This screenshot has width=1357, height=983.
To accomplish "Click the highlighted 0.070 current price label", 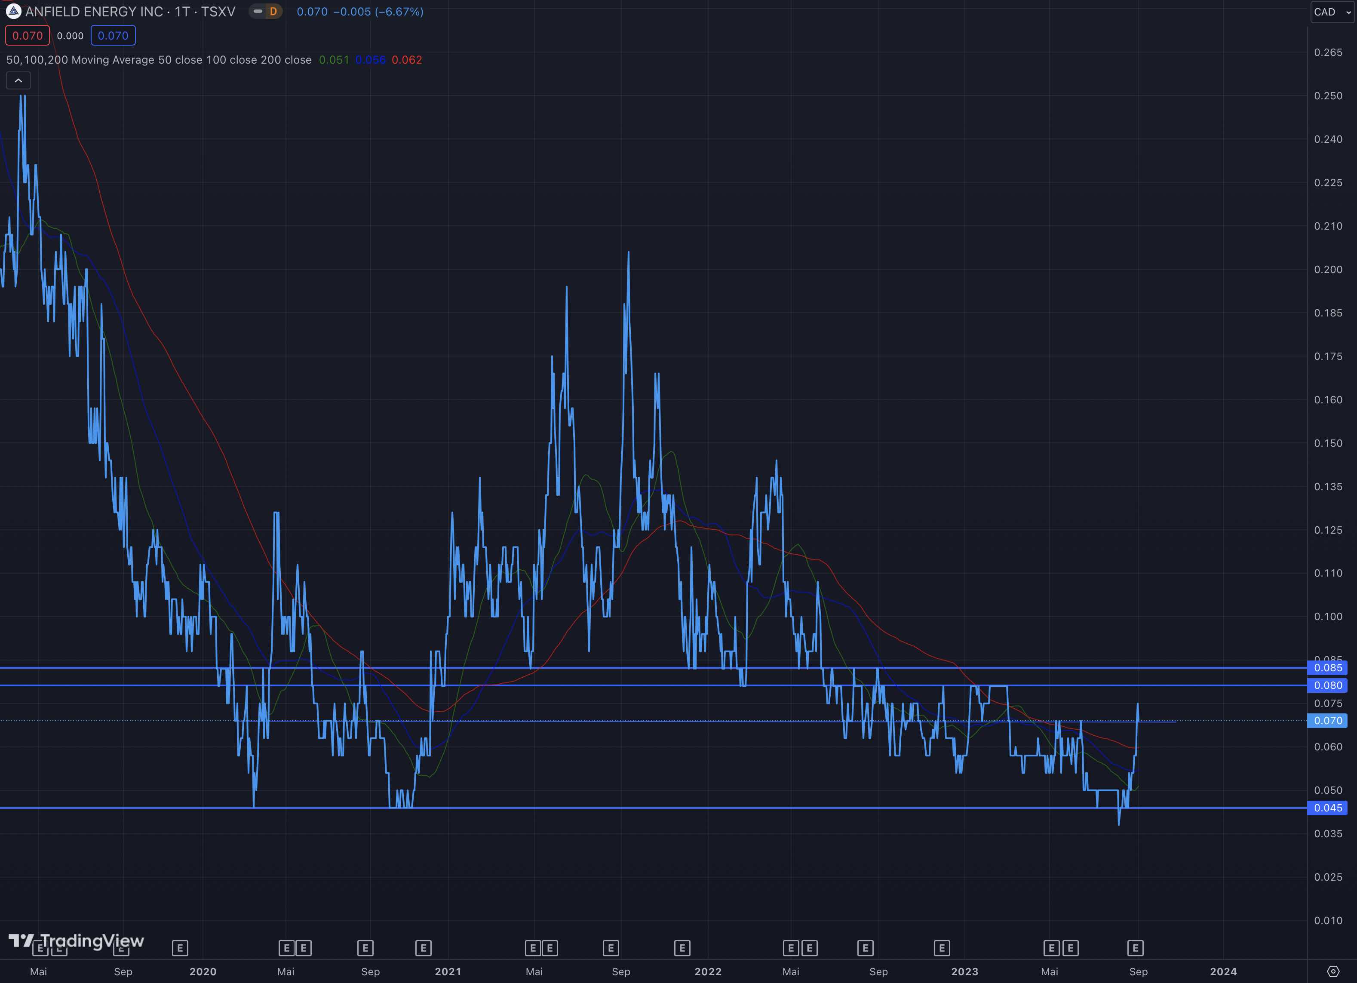I will pos(1328,720).
